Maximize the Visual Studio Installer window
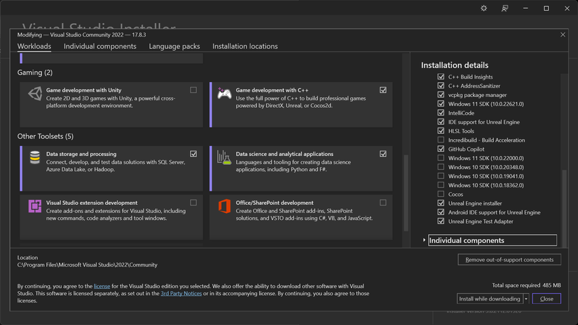Image resolution: width=578 pixels, height=325 pixels. click(546, 8)
